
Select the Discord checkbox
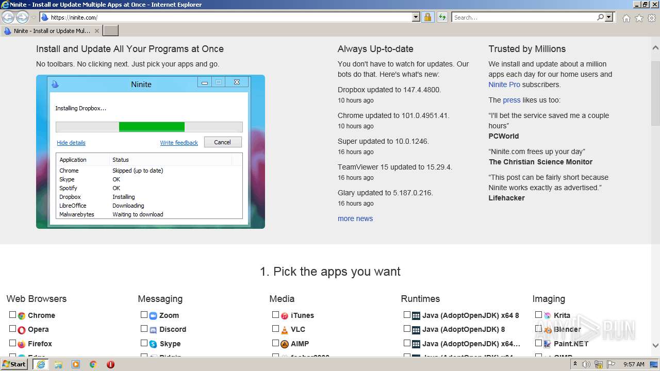coord(144,328)
